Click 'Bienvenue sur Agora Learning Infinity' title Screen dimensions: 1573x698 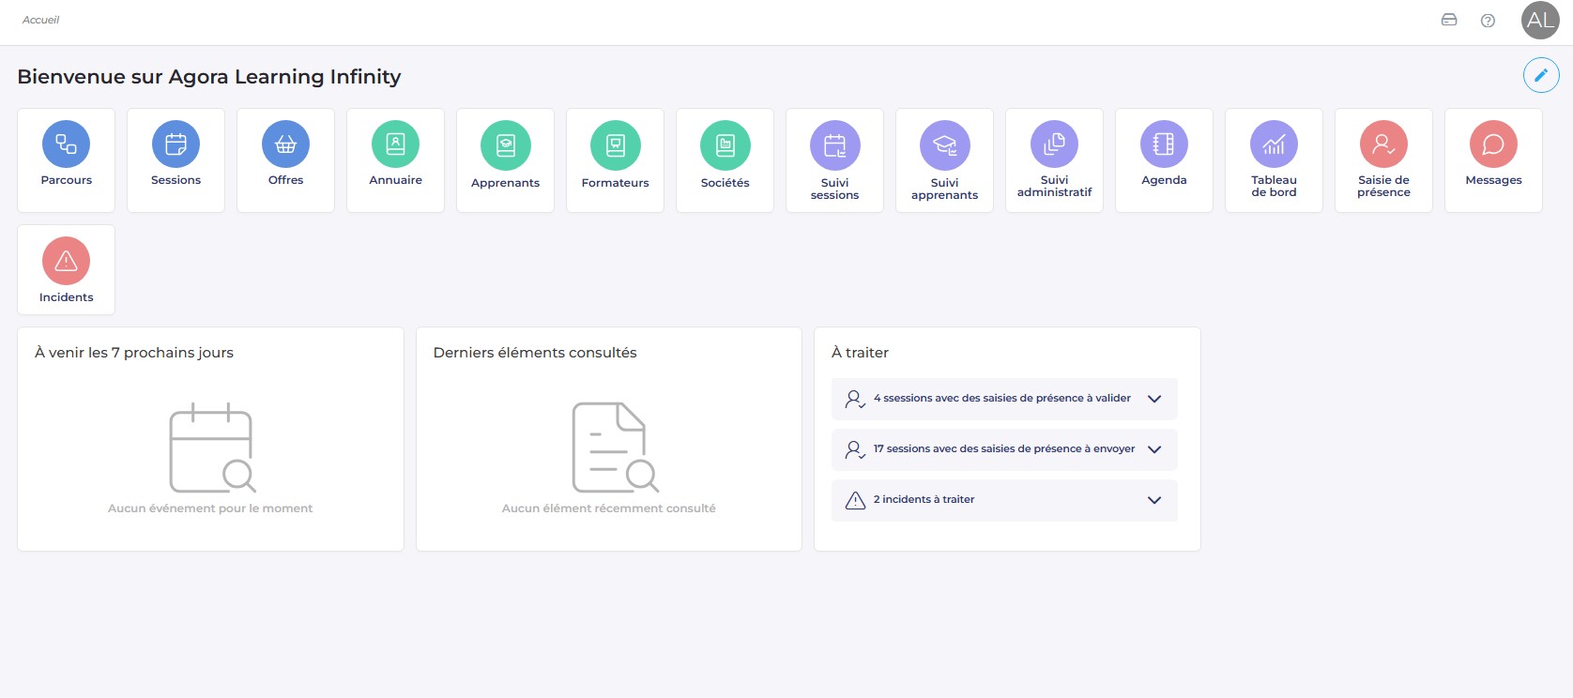(x=209, y=77)
